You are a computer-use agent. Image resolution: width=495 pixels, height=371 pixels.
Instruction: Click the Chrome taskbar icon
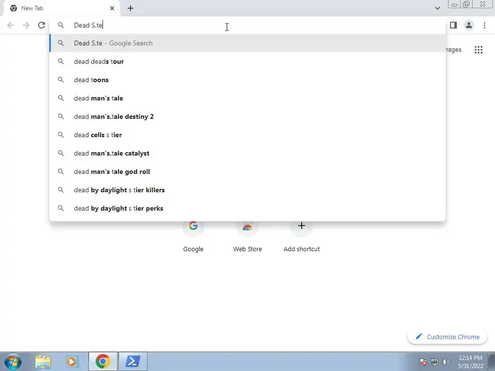click(102, 361)
